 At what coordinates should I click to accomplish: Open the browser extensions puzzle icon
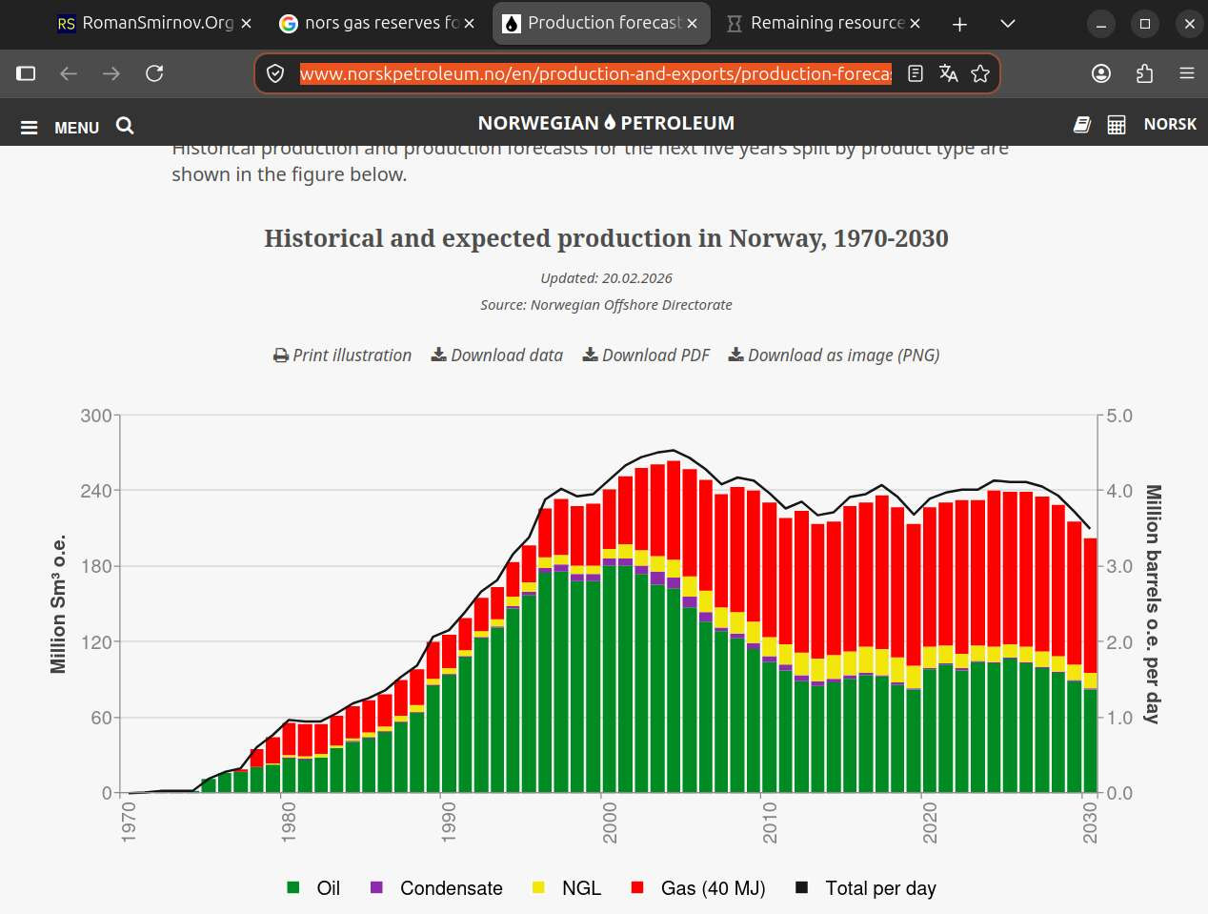click(x=1144, y=73)
